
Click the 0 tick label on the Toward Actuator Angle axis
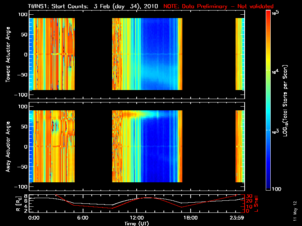26,55
